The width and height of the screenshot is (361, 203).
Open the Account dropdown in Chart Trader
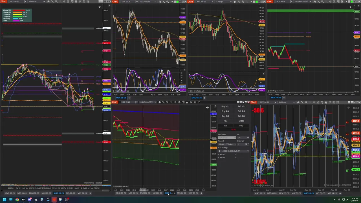(x=227, y=144)
